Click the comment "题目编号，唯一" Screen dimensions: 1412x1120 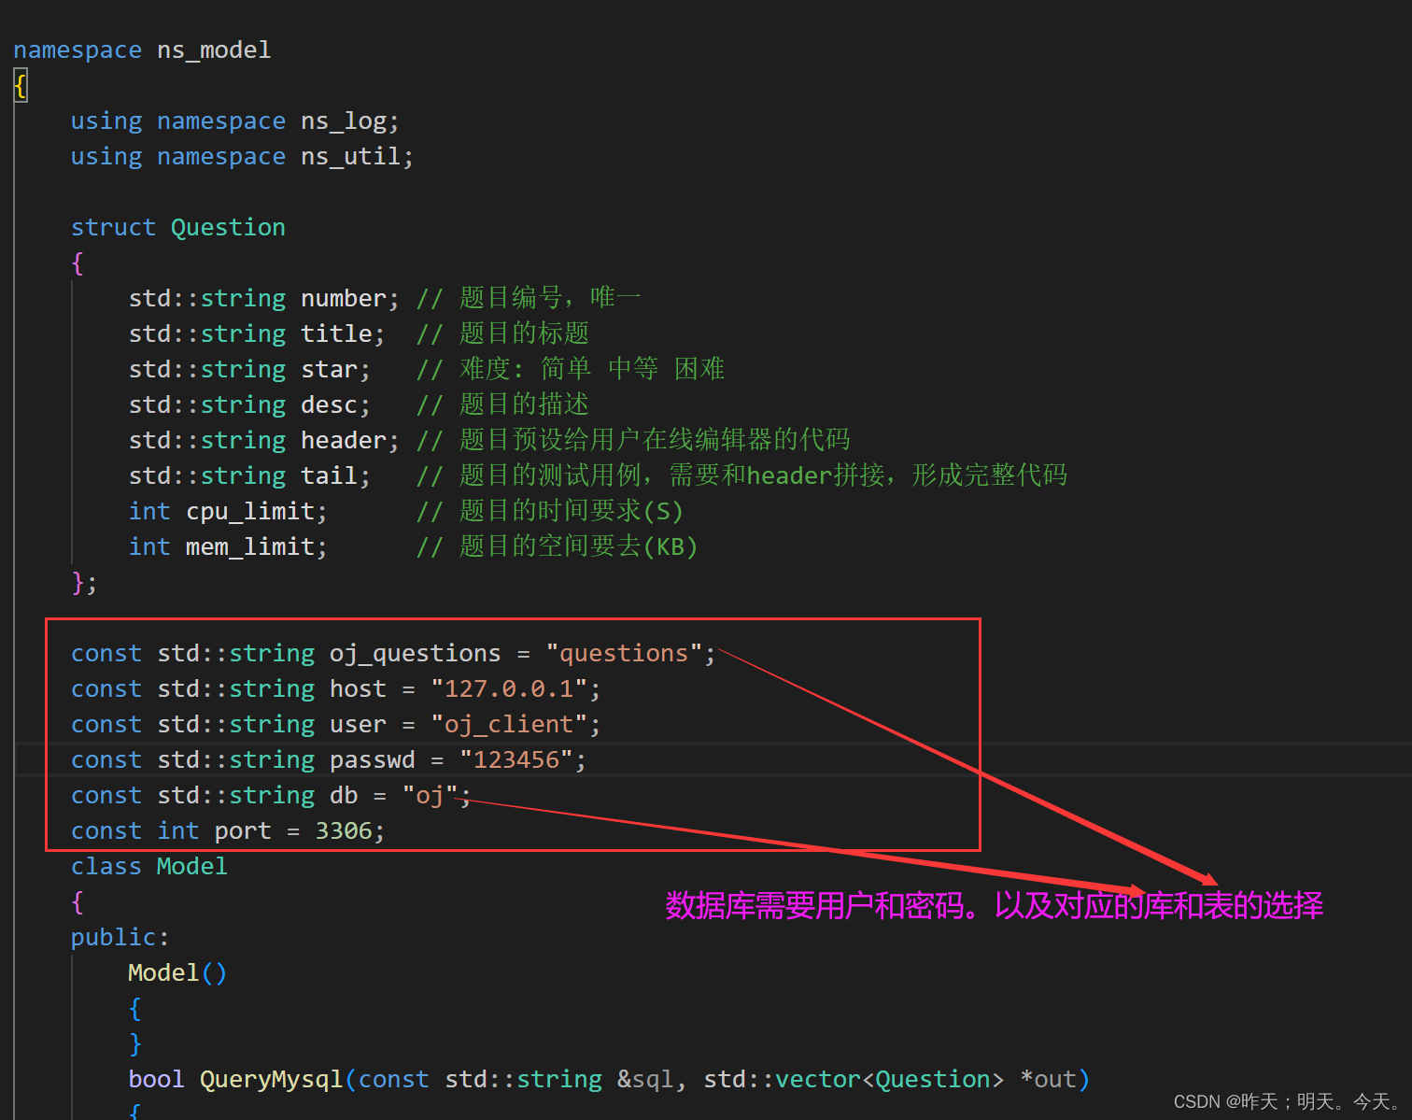tap(529, 298)
